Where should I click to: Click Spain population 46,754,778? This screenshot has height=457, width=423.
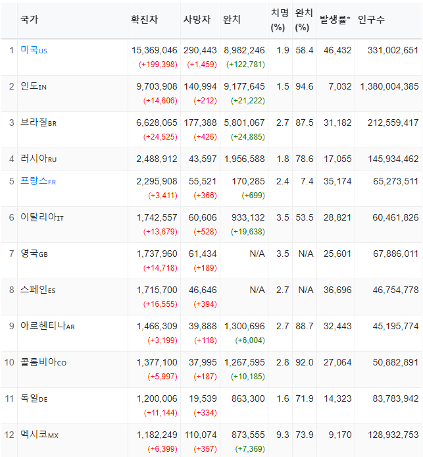pyautogui.click(x=395, y=290)
